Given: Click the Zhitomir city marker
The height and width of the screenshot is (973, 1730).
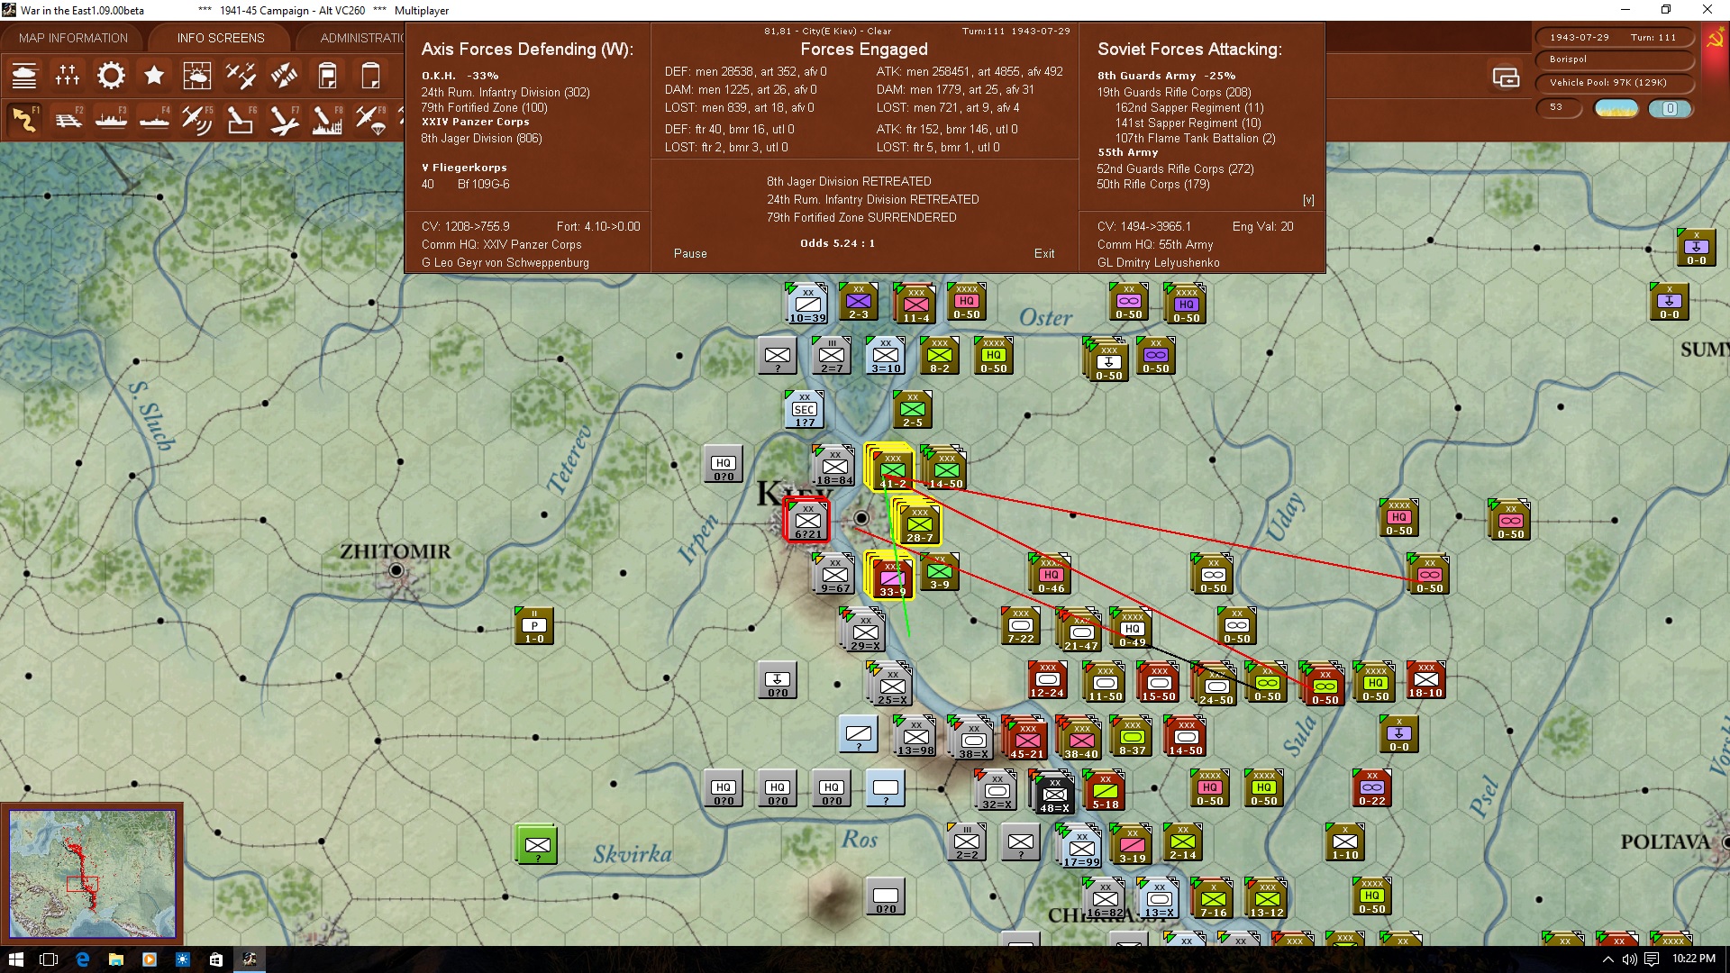Looking at the screenshot, I should click(396, 570).
